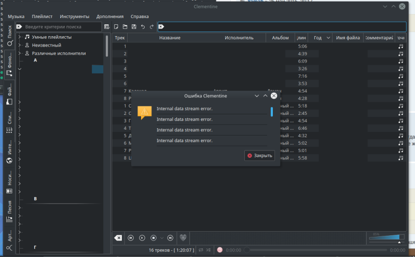Open the Инструменты menu
Image resolution: width=415 pixels, height=257 pixels.
[74, 17]
